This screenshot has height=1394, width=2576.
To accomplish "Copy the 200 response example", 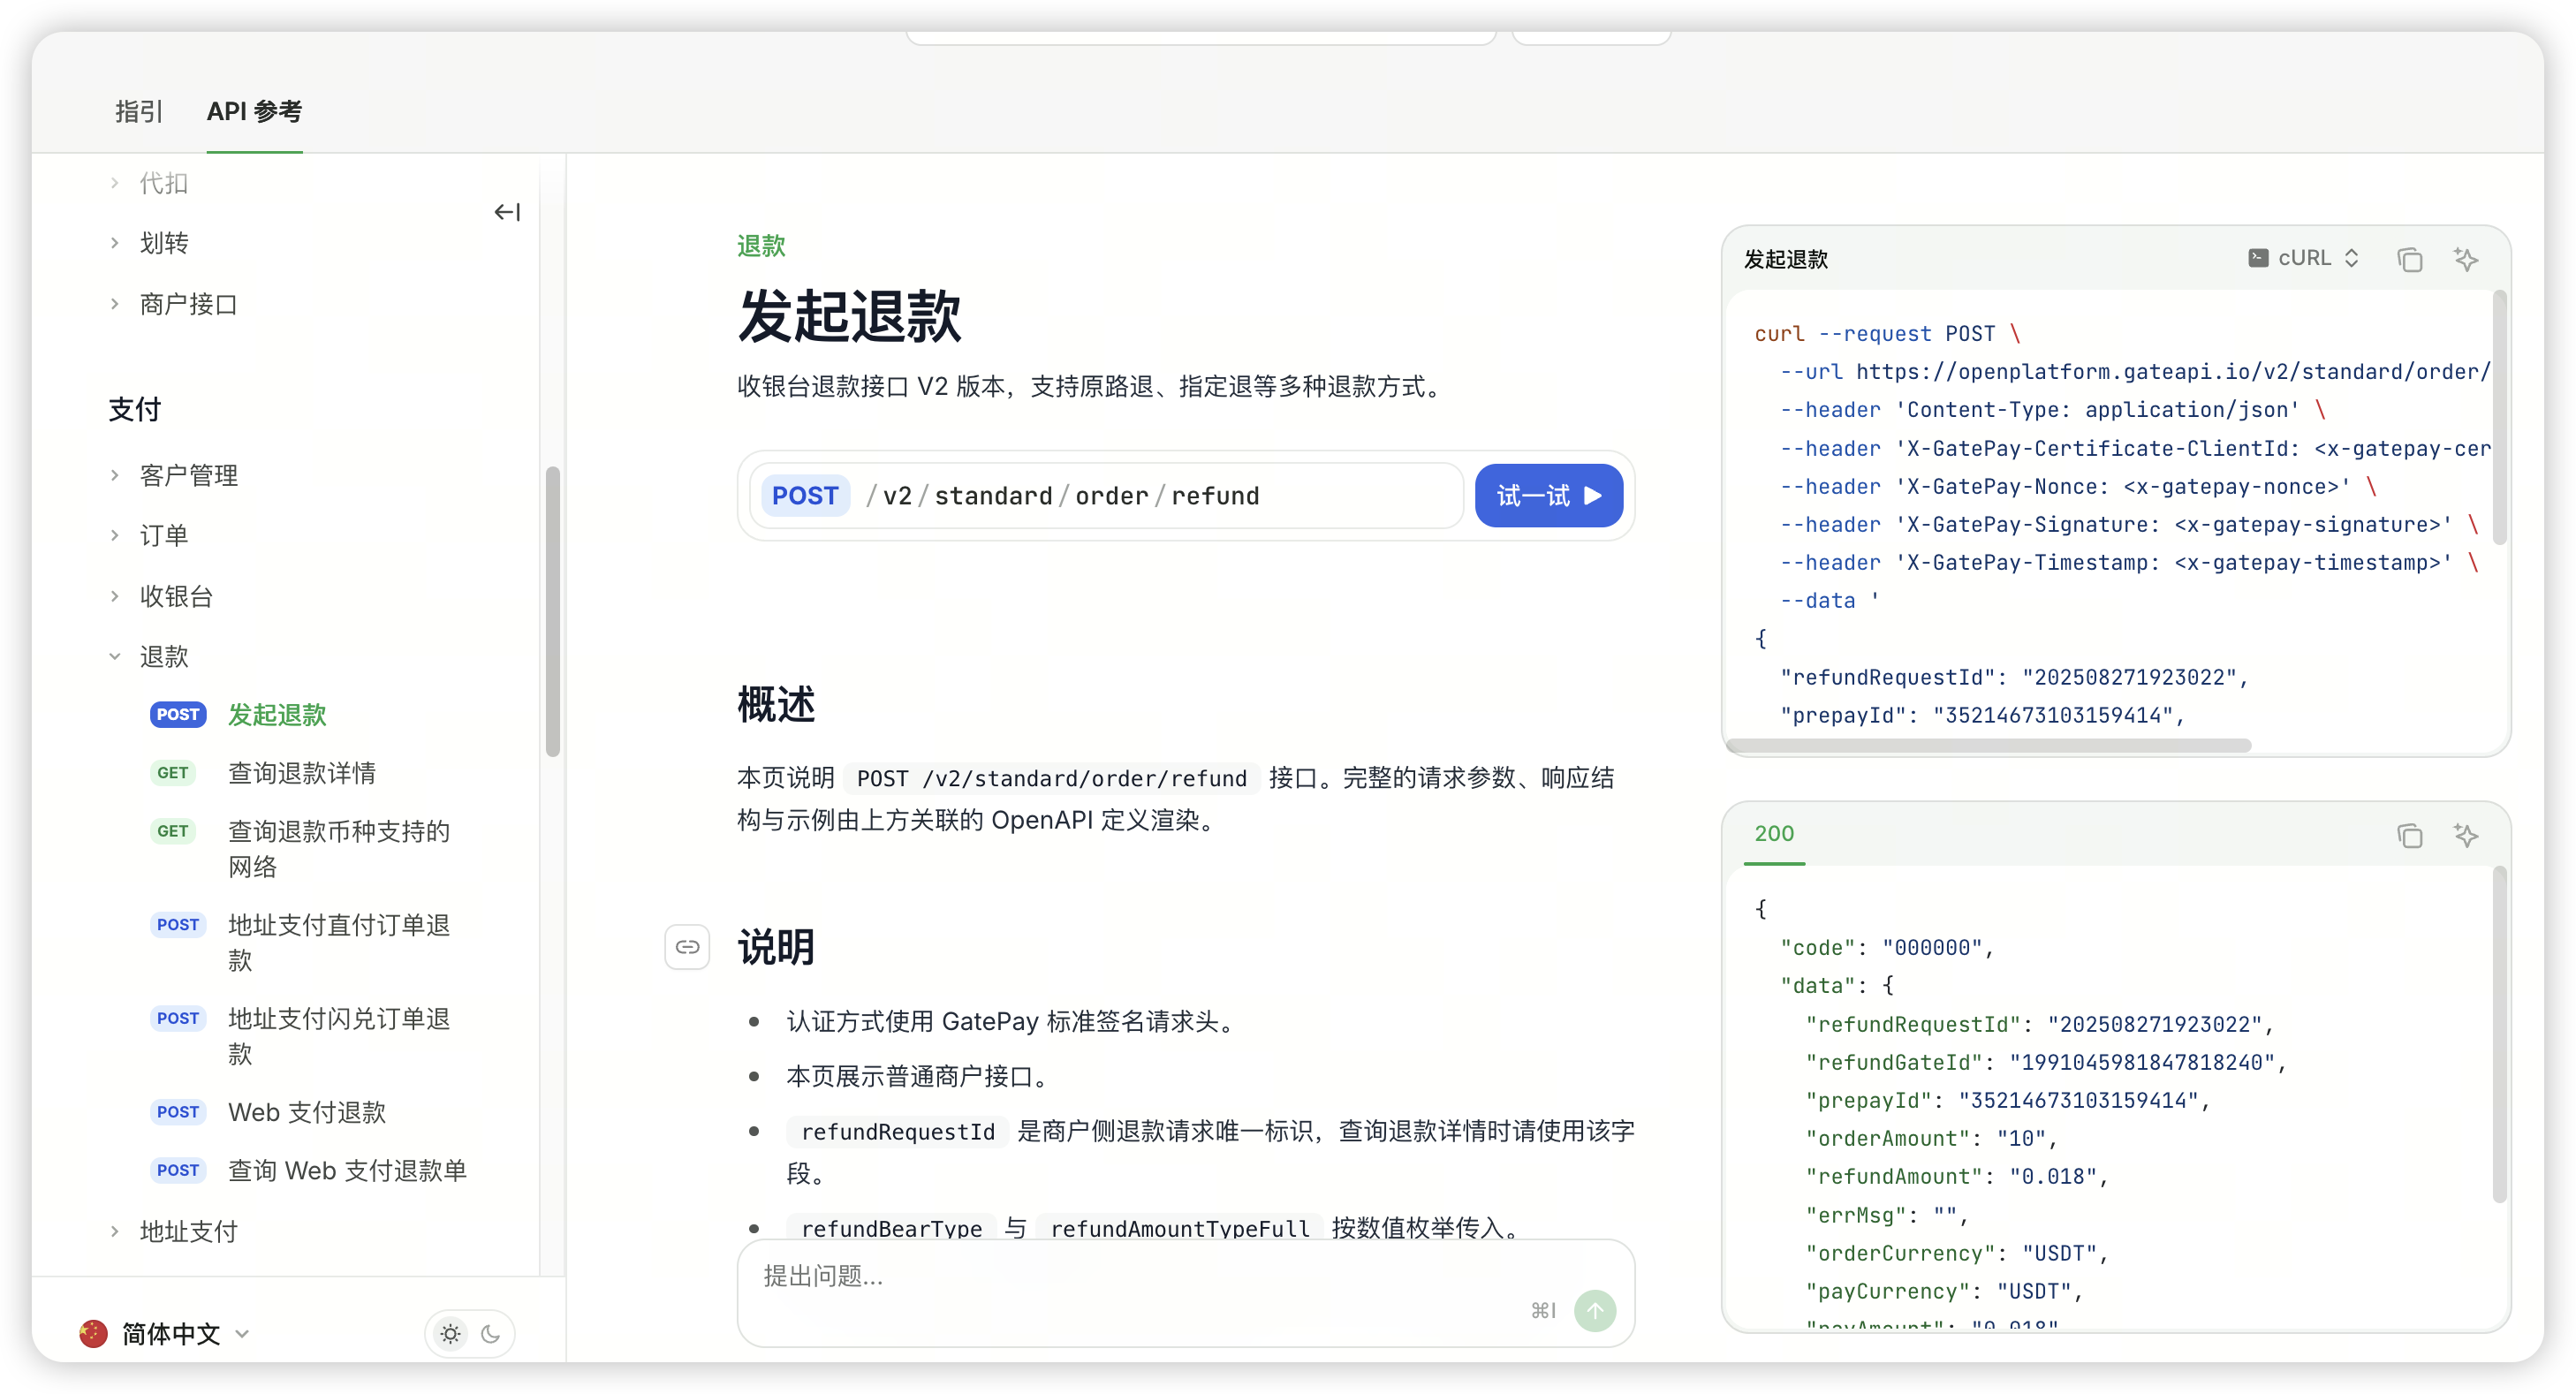I will [x=2409, y=835].
